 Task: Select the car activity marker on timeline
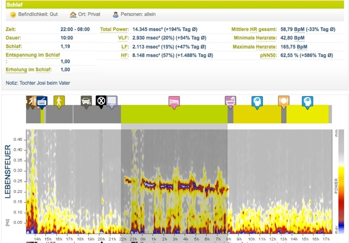[86, 100]
